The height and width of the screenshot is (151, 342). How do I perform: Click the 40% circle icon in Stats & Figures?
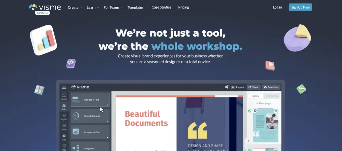76,116
